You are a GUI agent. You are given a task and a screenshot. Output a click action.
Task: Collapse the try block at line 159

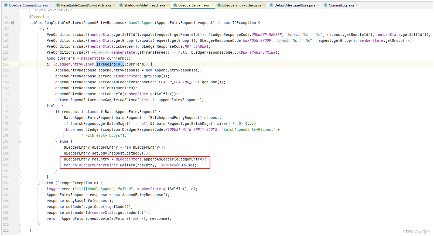click(x=19, y=29)
